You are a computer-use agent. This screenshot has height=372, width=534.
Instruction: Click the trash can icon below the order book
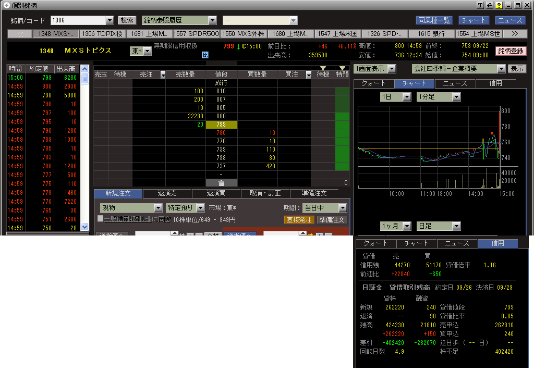click(221, 183)
